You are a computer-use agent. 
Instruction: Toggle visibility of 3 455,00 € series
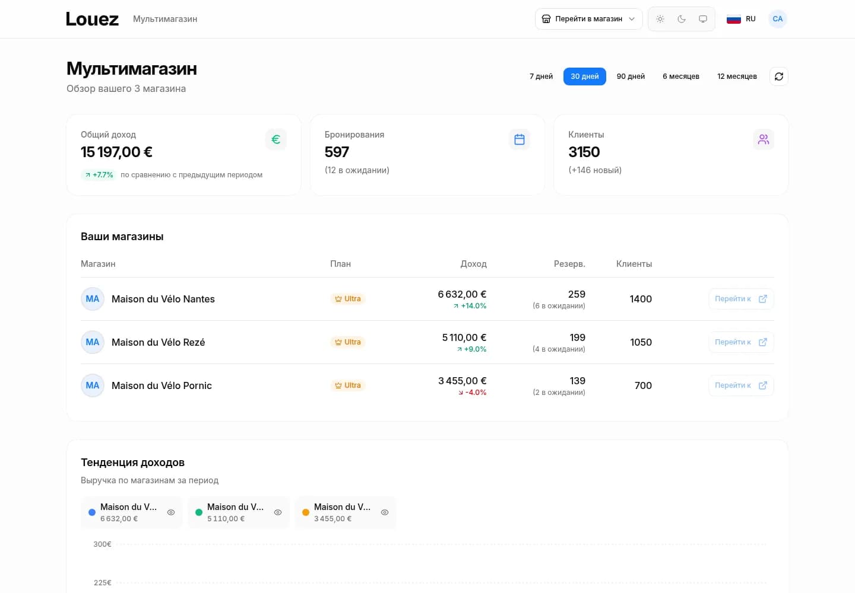385,512
